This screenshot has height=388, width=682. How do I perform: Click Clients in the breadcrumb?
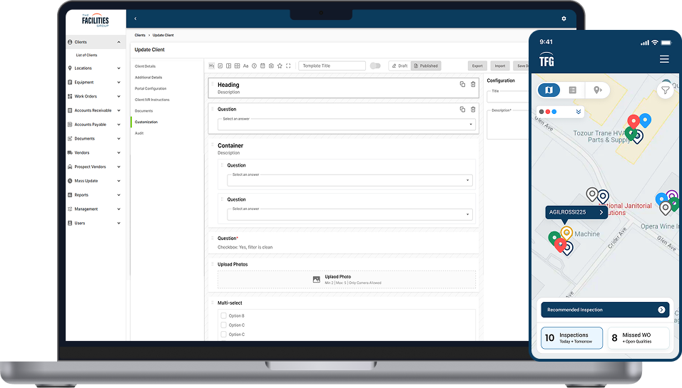pos(140,35)
